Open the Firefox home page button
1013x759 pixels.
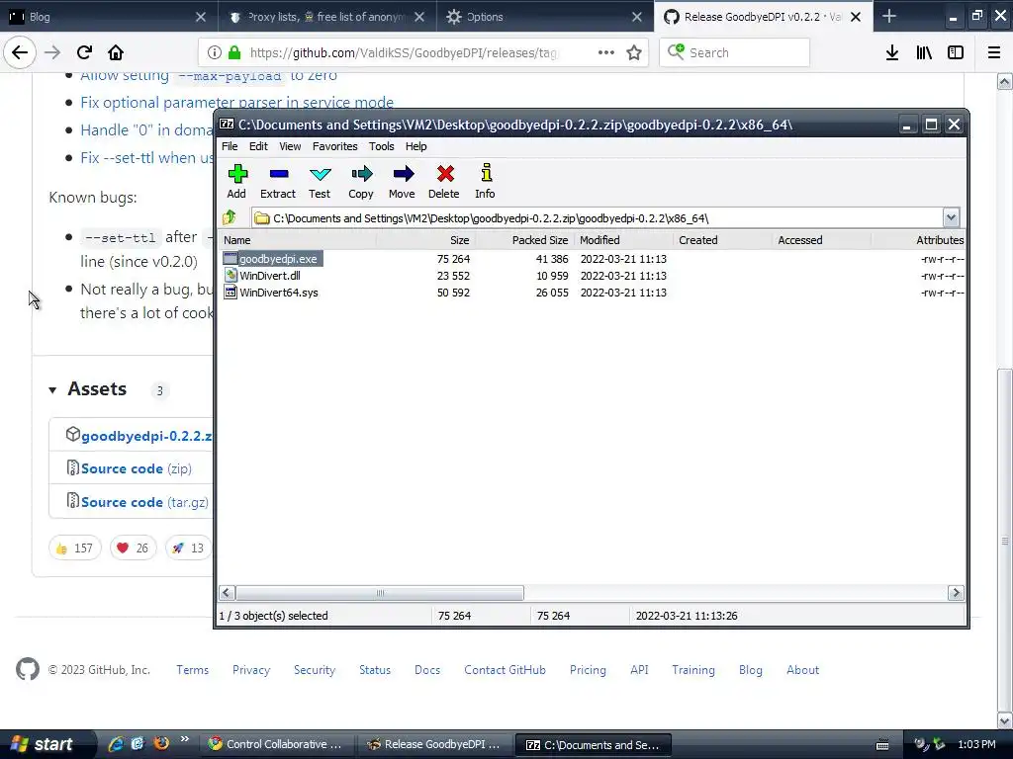point(116,52)
